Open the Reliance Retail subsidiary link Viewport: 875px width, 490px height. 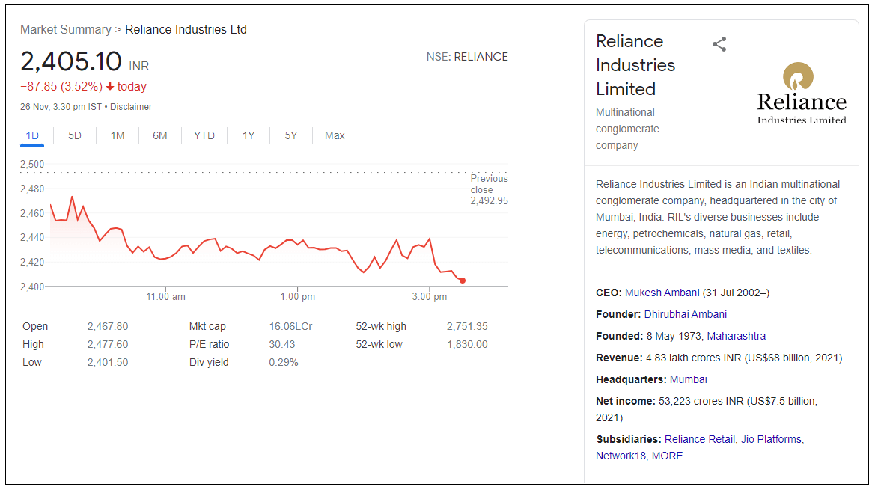(699, 439)
